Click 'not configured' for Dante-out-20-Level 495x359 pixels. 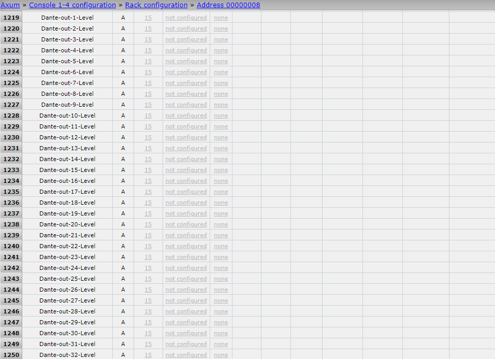186,224
